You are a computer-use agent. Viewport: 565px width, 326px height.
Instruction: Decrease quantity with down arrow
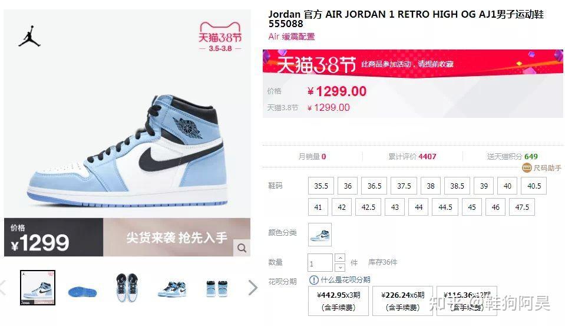click(x=340, y=267)
